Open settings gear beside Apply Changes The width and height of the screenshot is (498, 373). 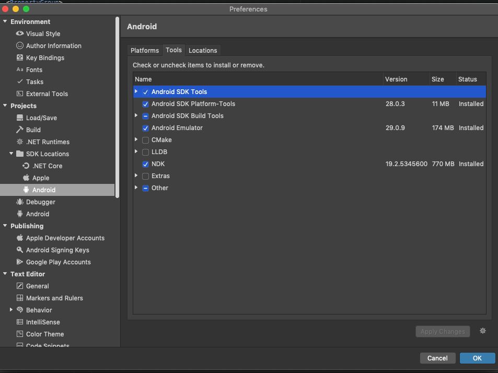(483, 331)
